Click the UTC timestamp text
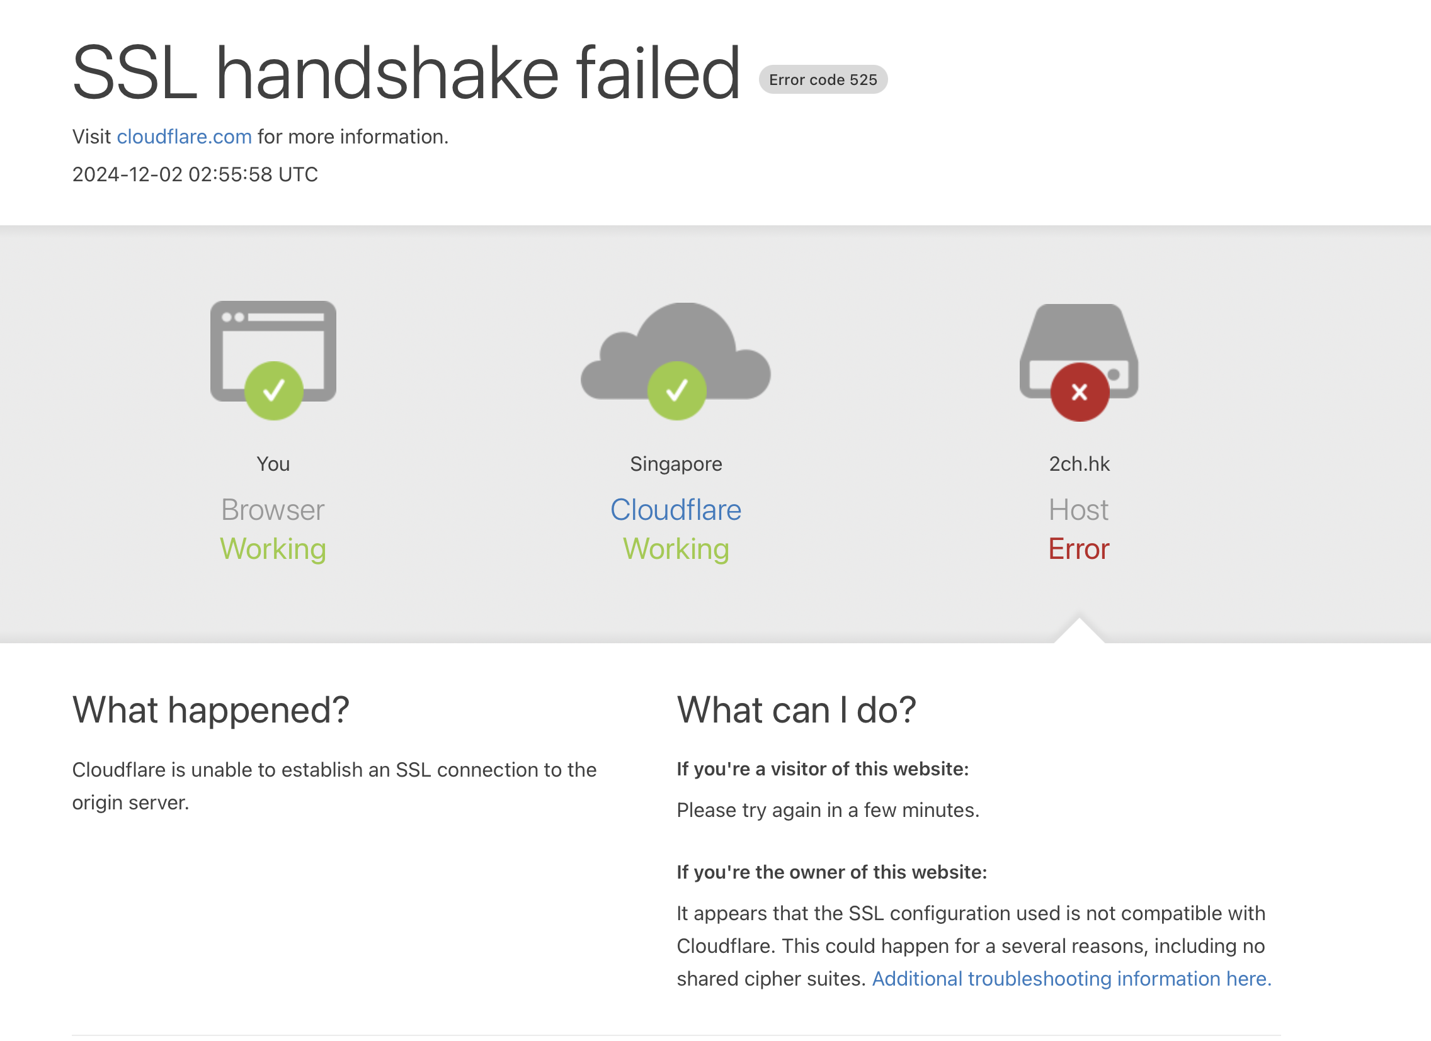 pyautogui.click(x=195, y=175)
